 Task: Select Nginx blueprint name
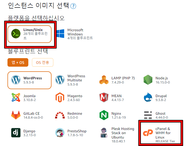click(116, 114)
